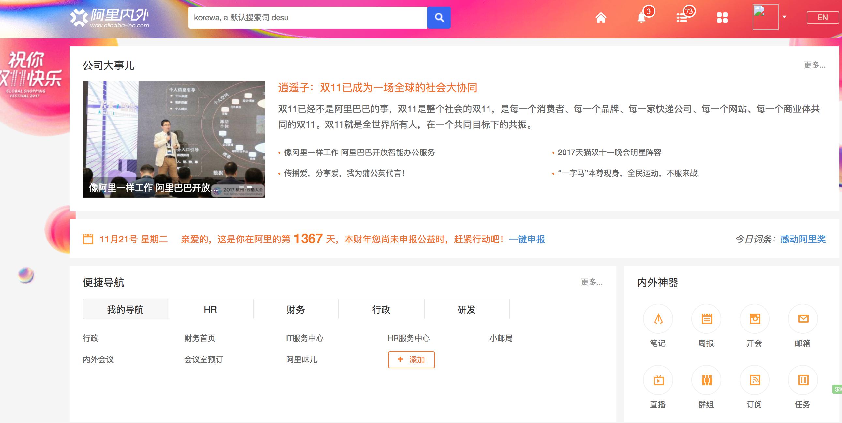Open IT服务中心 shortcut

305,338
